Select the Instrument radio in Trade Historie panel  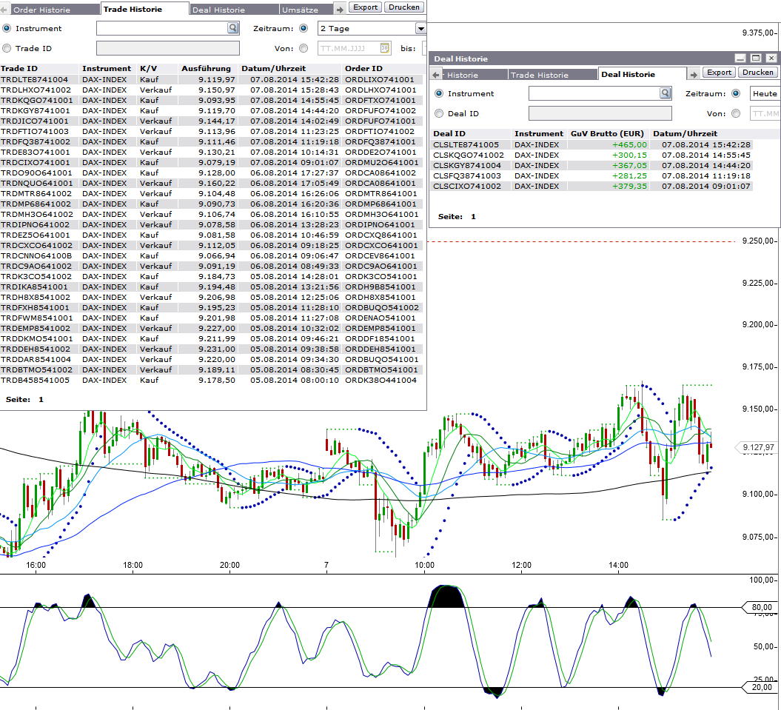pyautogui.click(x=7, y=28)
